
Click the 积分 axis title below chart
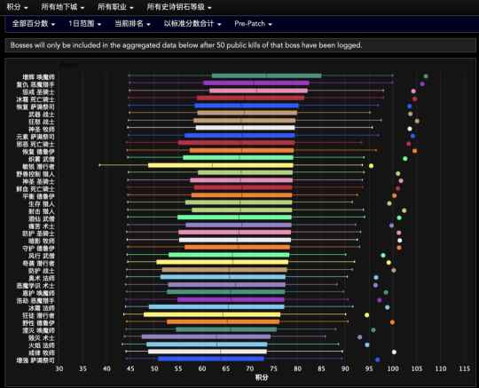pyautogui.click(x=262, y=377)
